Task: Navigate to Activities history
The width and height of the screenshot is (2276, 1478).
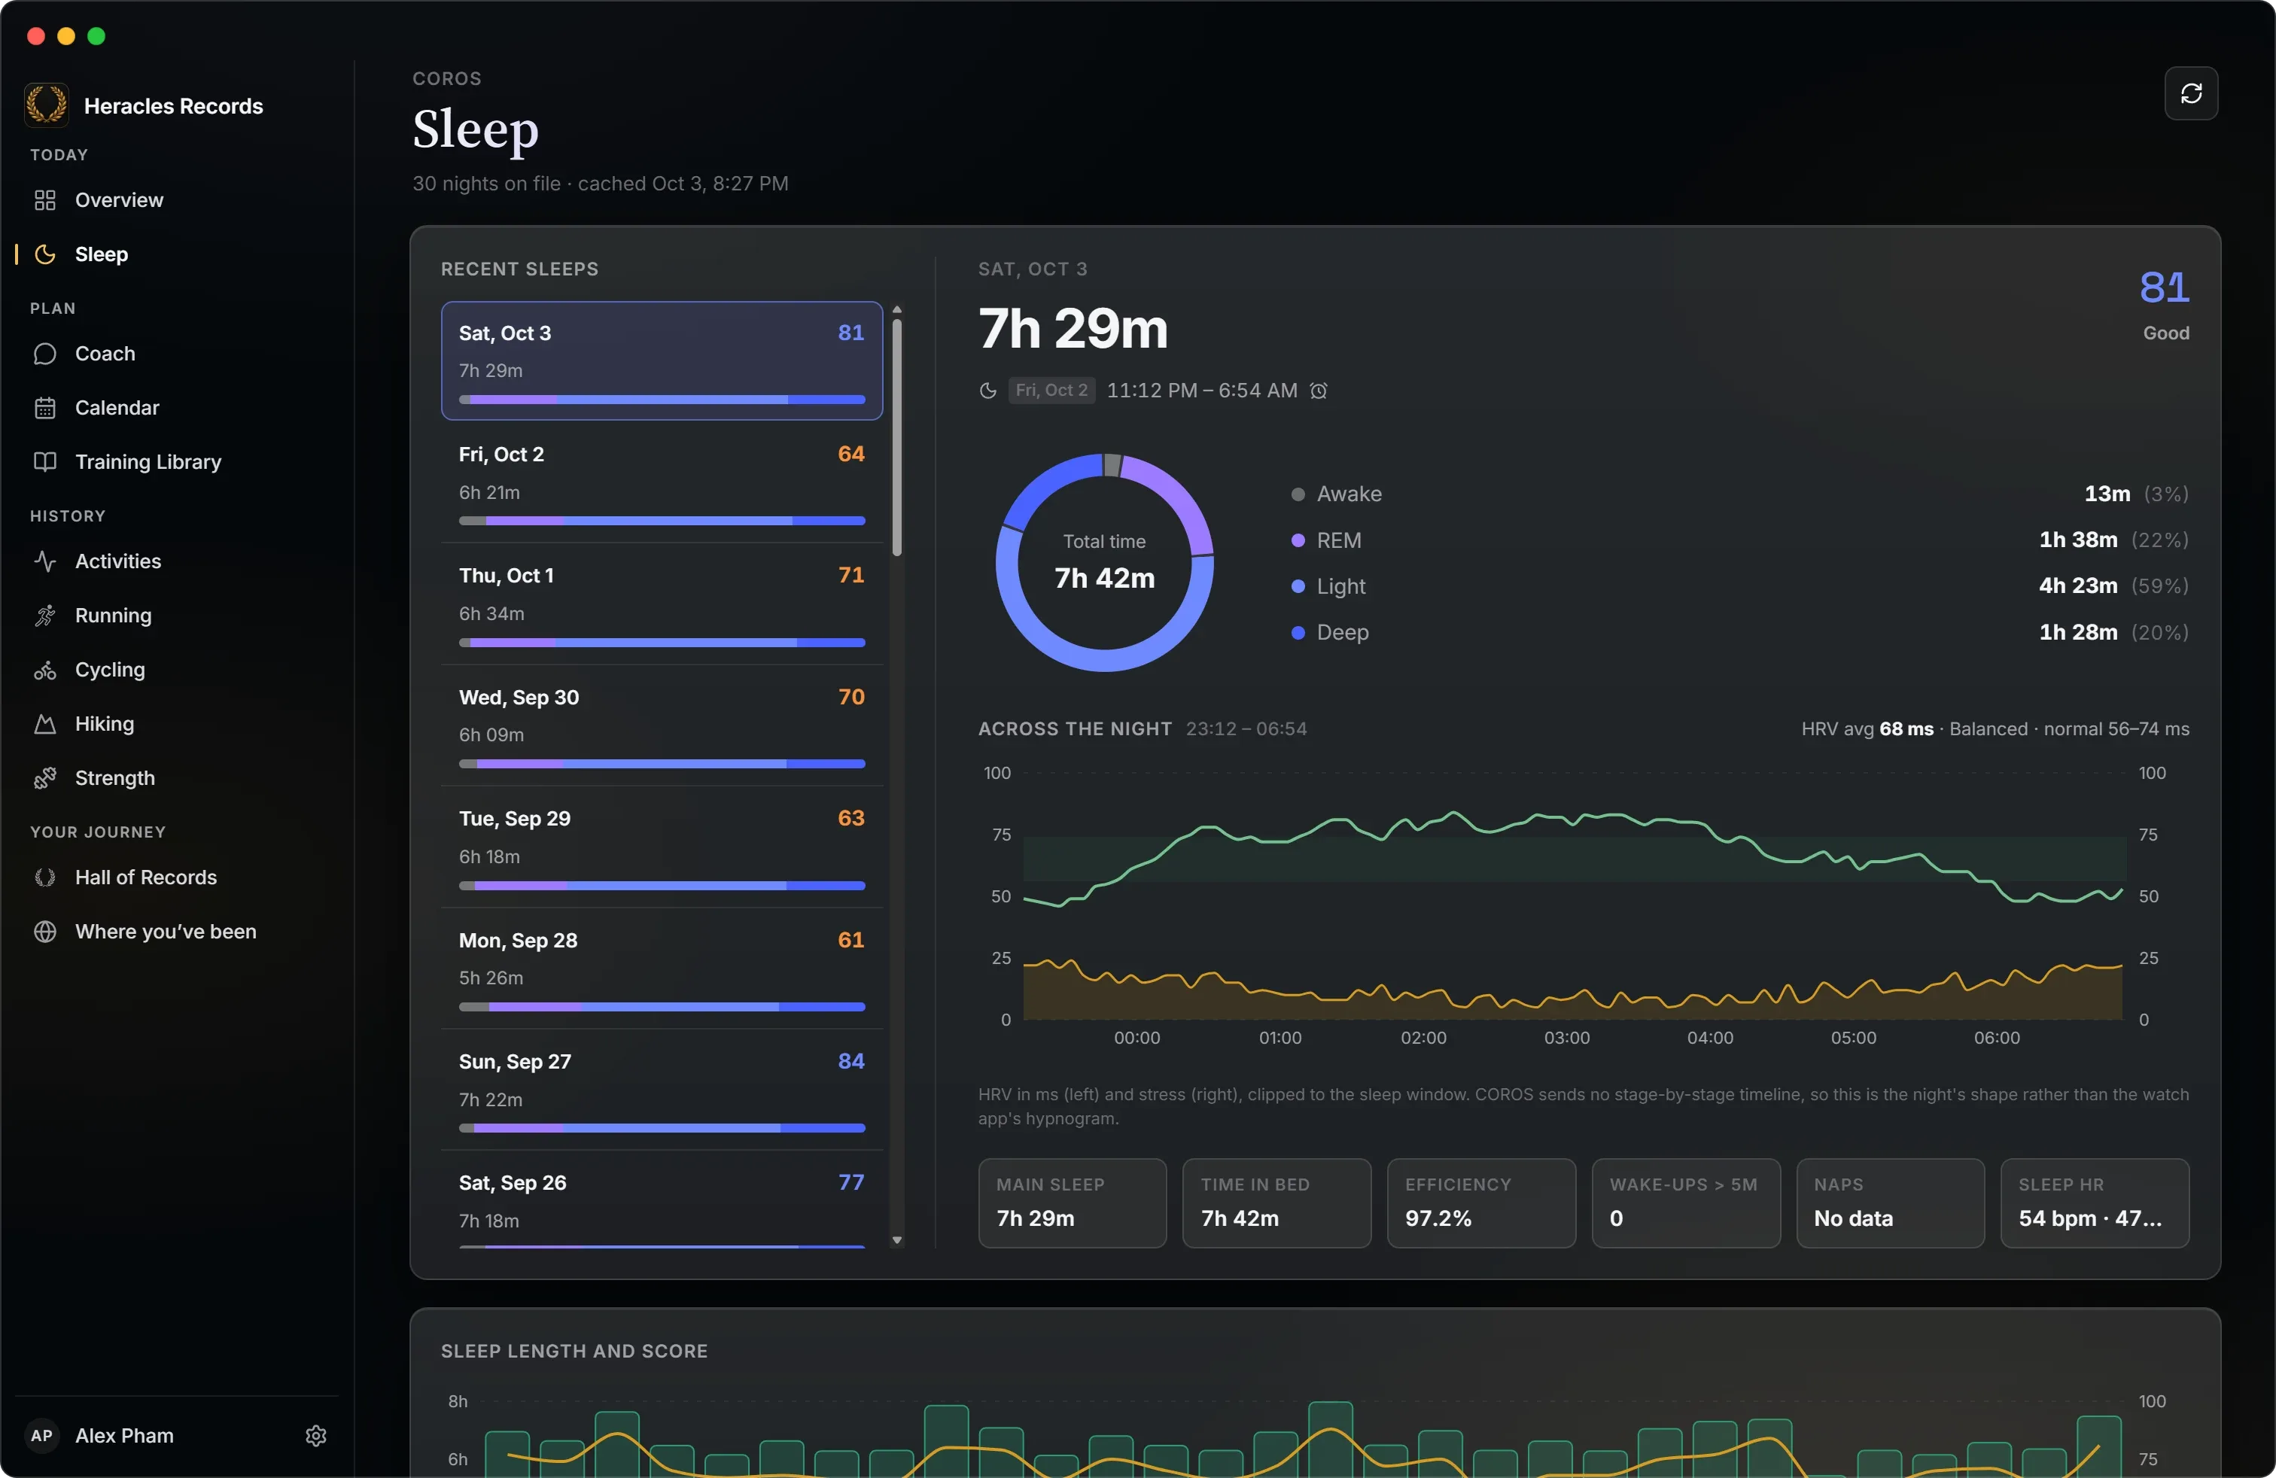Action: point(177,561)
